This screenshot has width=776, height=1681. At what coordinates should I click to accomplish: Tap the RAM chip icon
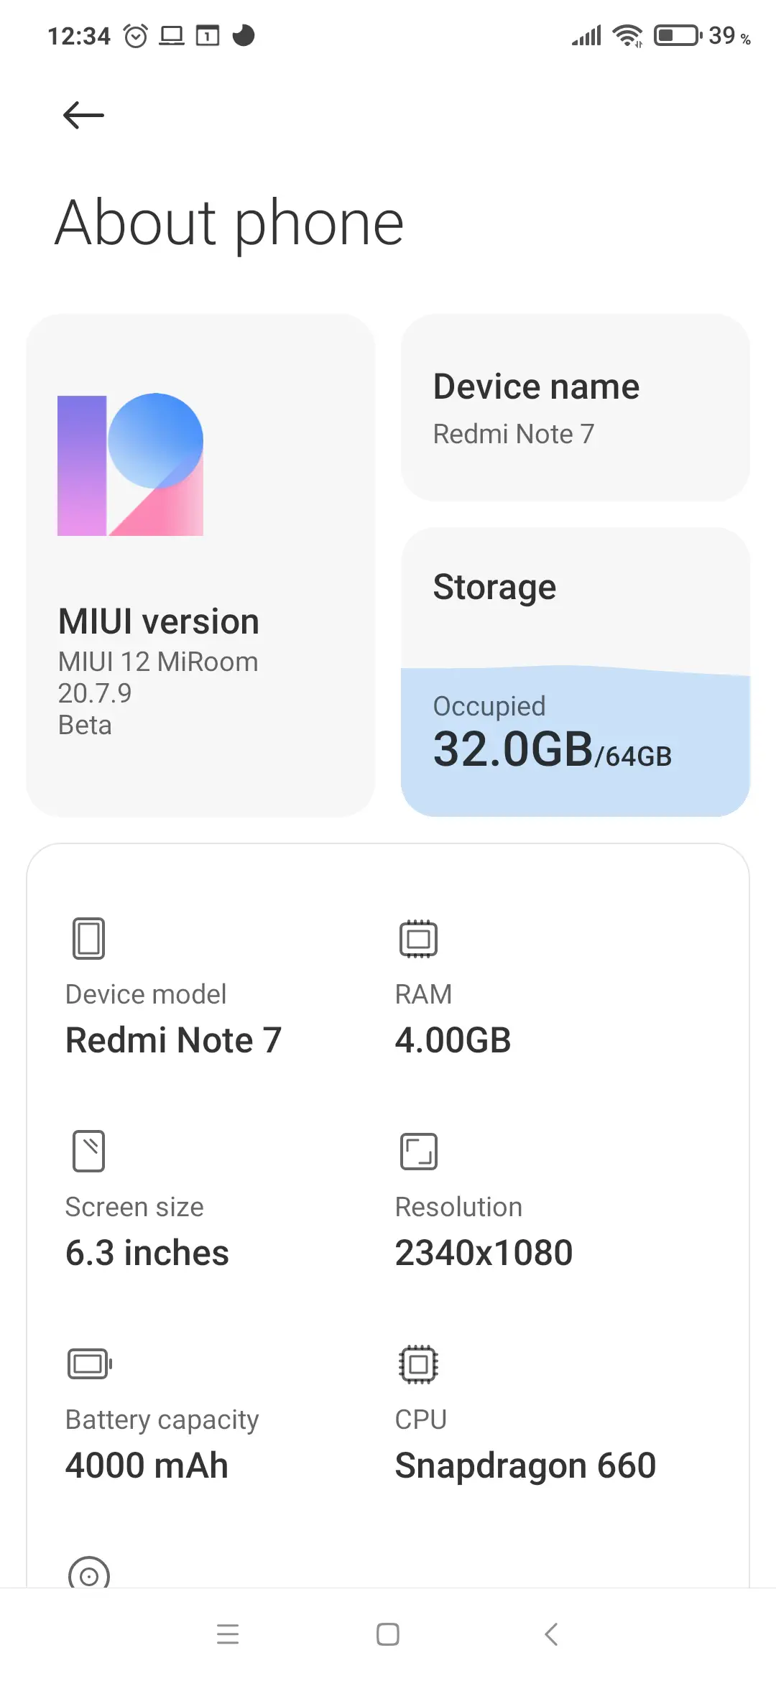[x=418, y=938]
